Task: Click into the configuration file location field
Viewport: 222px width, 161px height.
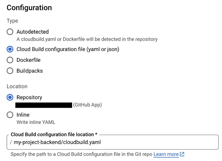Action: pyautogui.click(x=113, y=142)
